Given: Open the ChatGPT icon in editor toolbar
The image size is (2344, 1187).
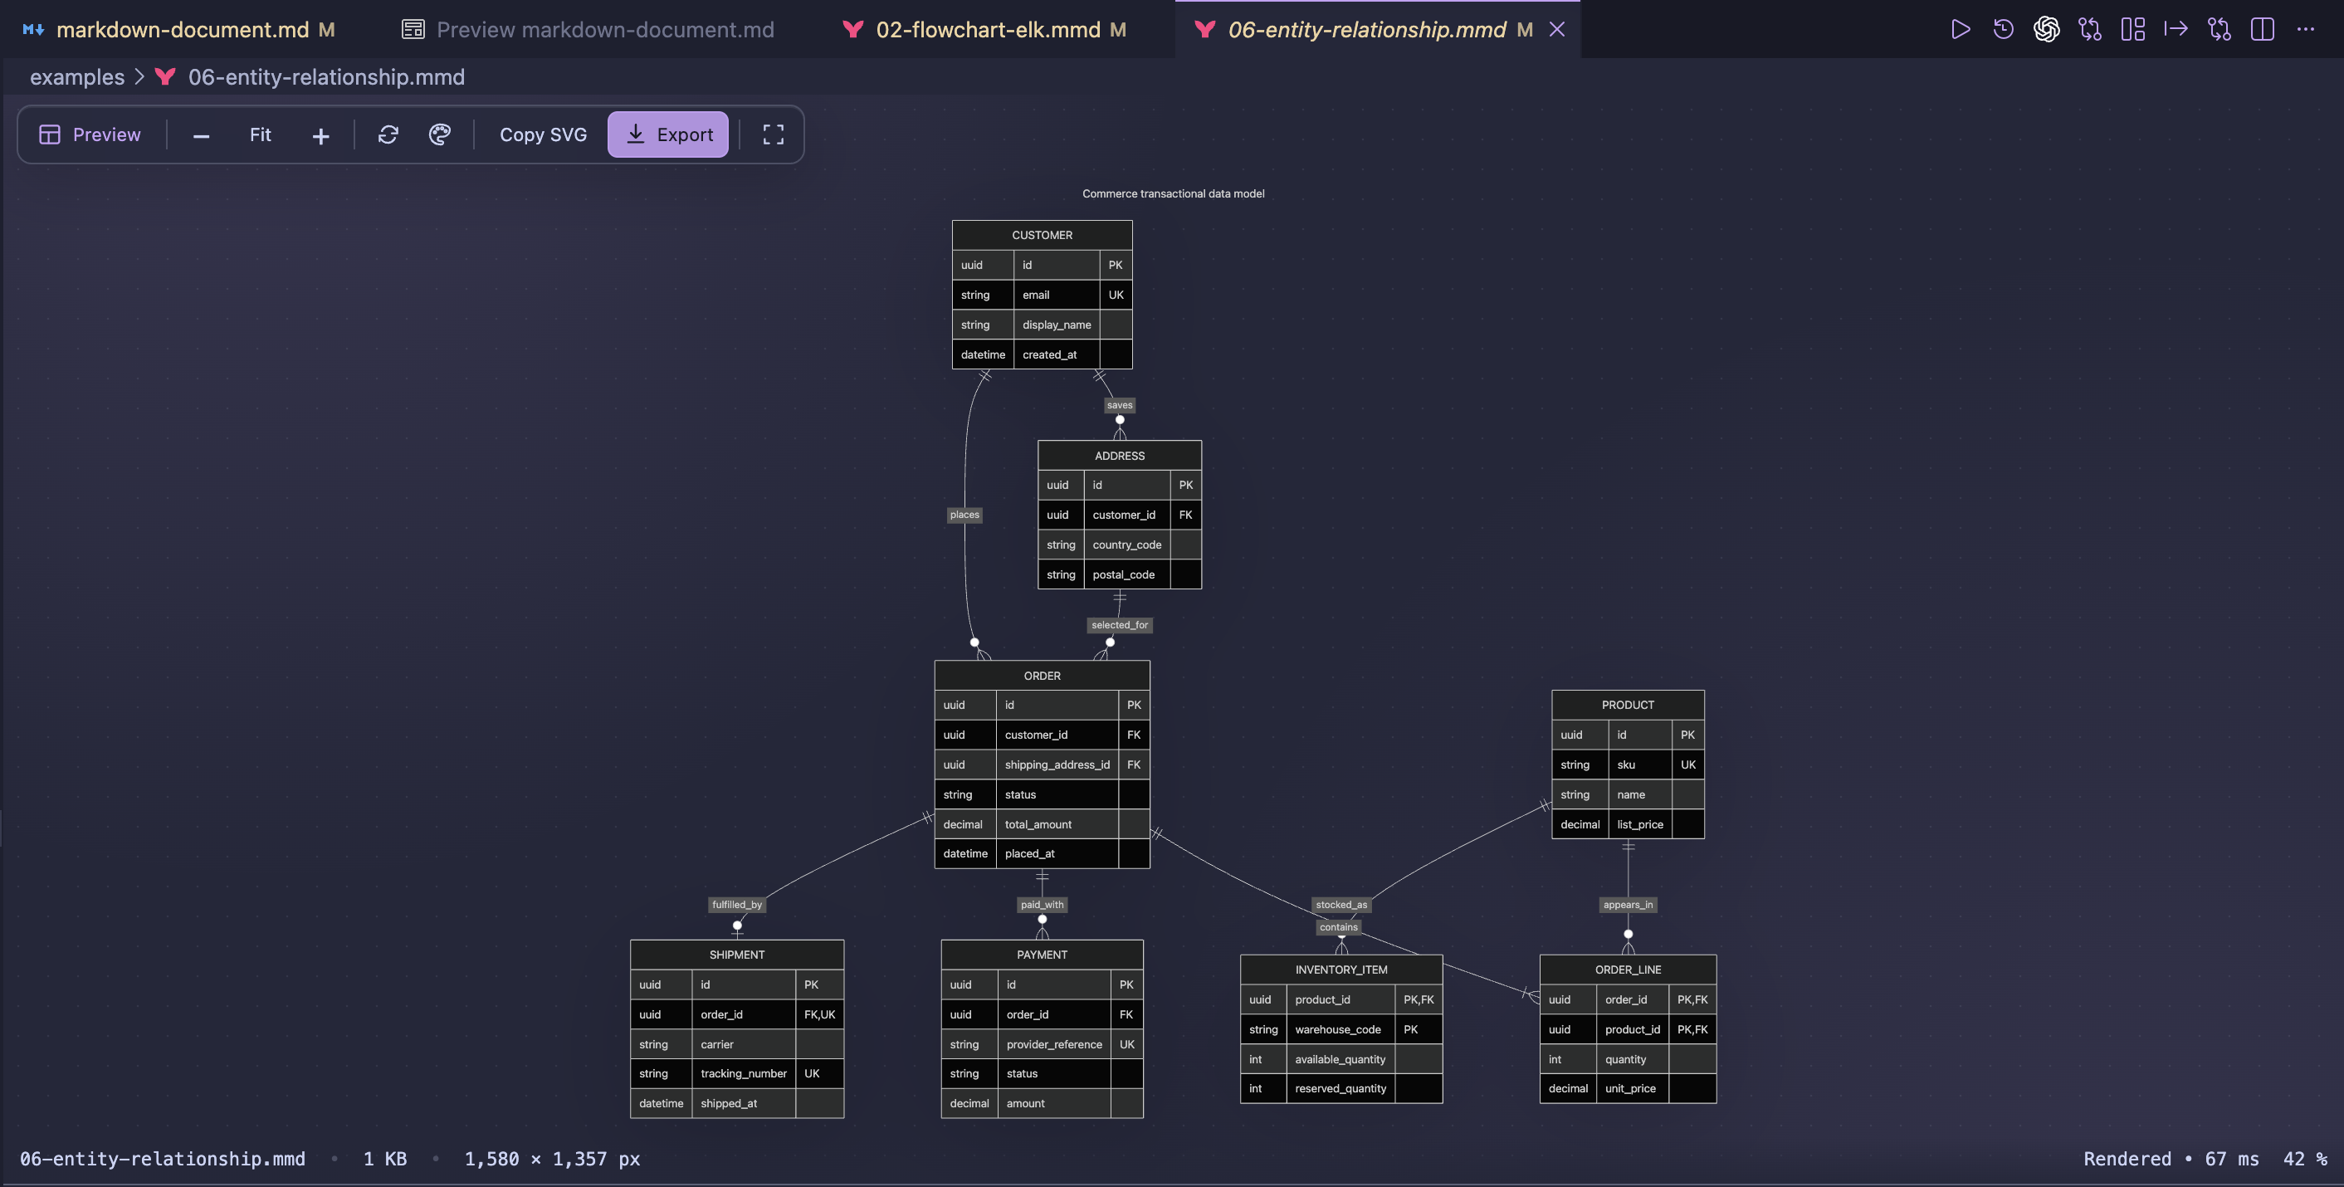Looking at the screenshot, I should pos(2047,29).
